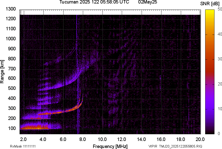
Task: Click the range tick label '1200'
Action: point(11,19)
